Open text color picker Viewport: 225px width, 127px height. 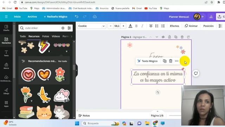tap(130, 26)
